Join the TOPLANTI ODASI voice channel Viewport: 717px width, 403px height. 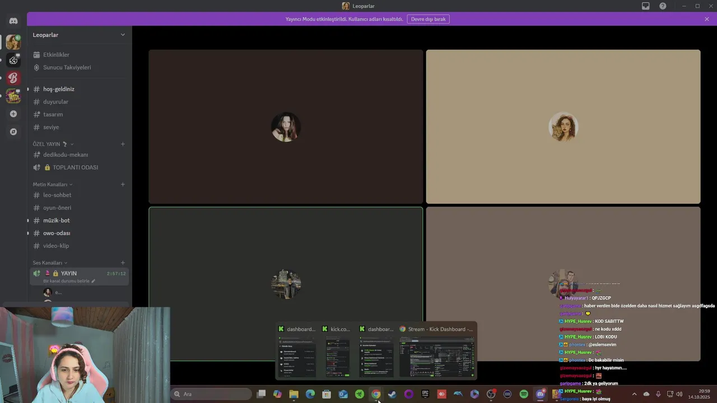79,167
